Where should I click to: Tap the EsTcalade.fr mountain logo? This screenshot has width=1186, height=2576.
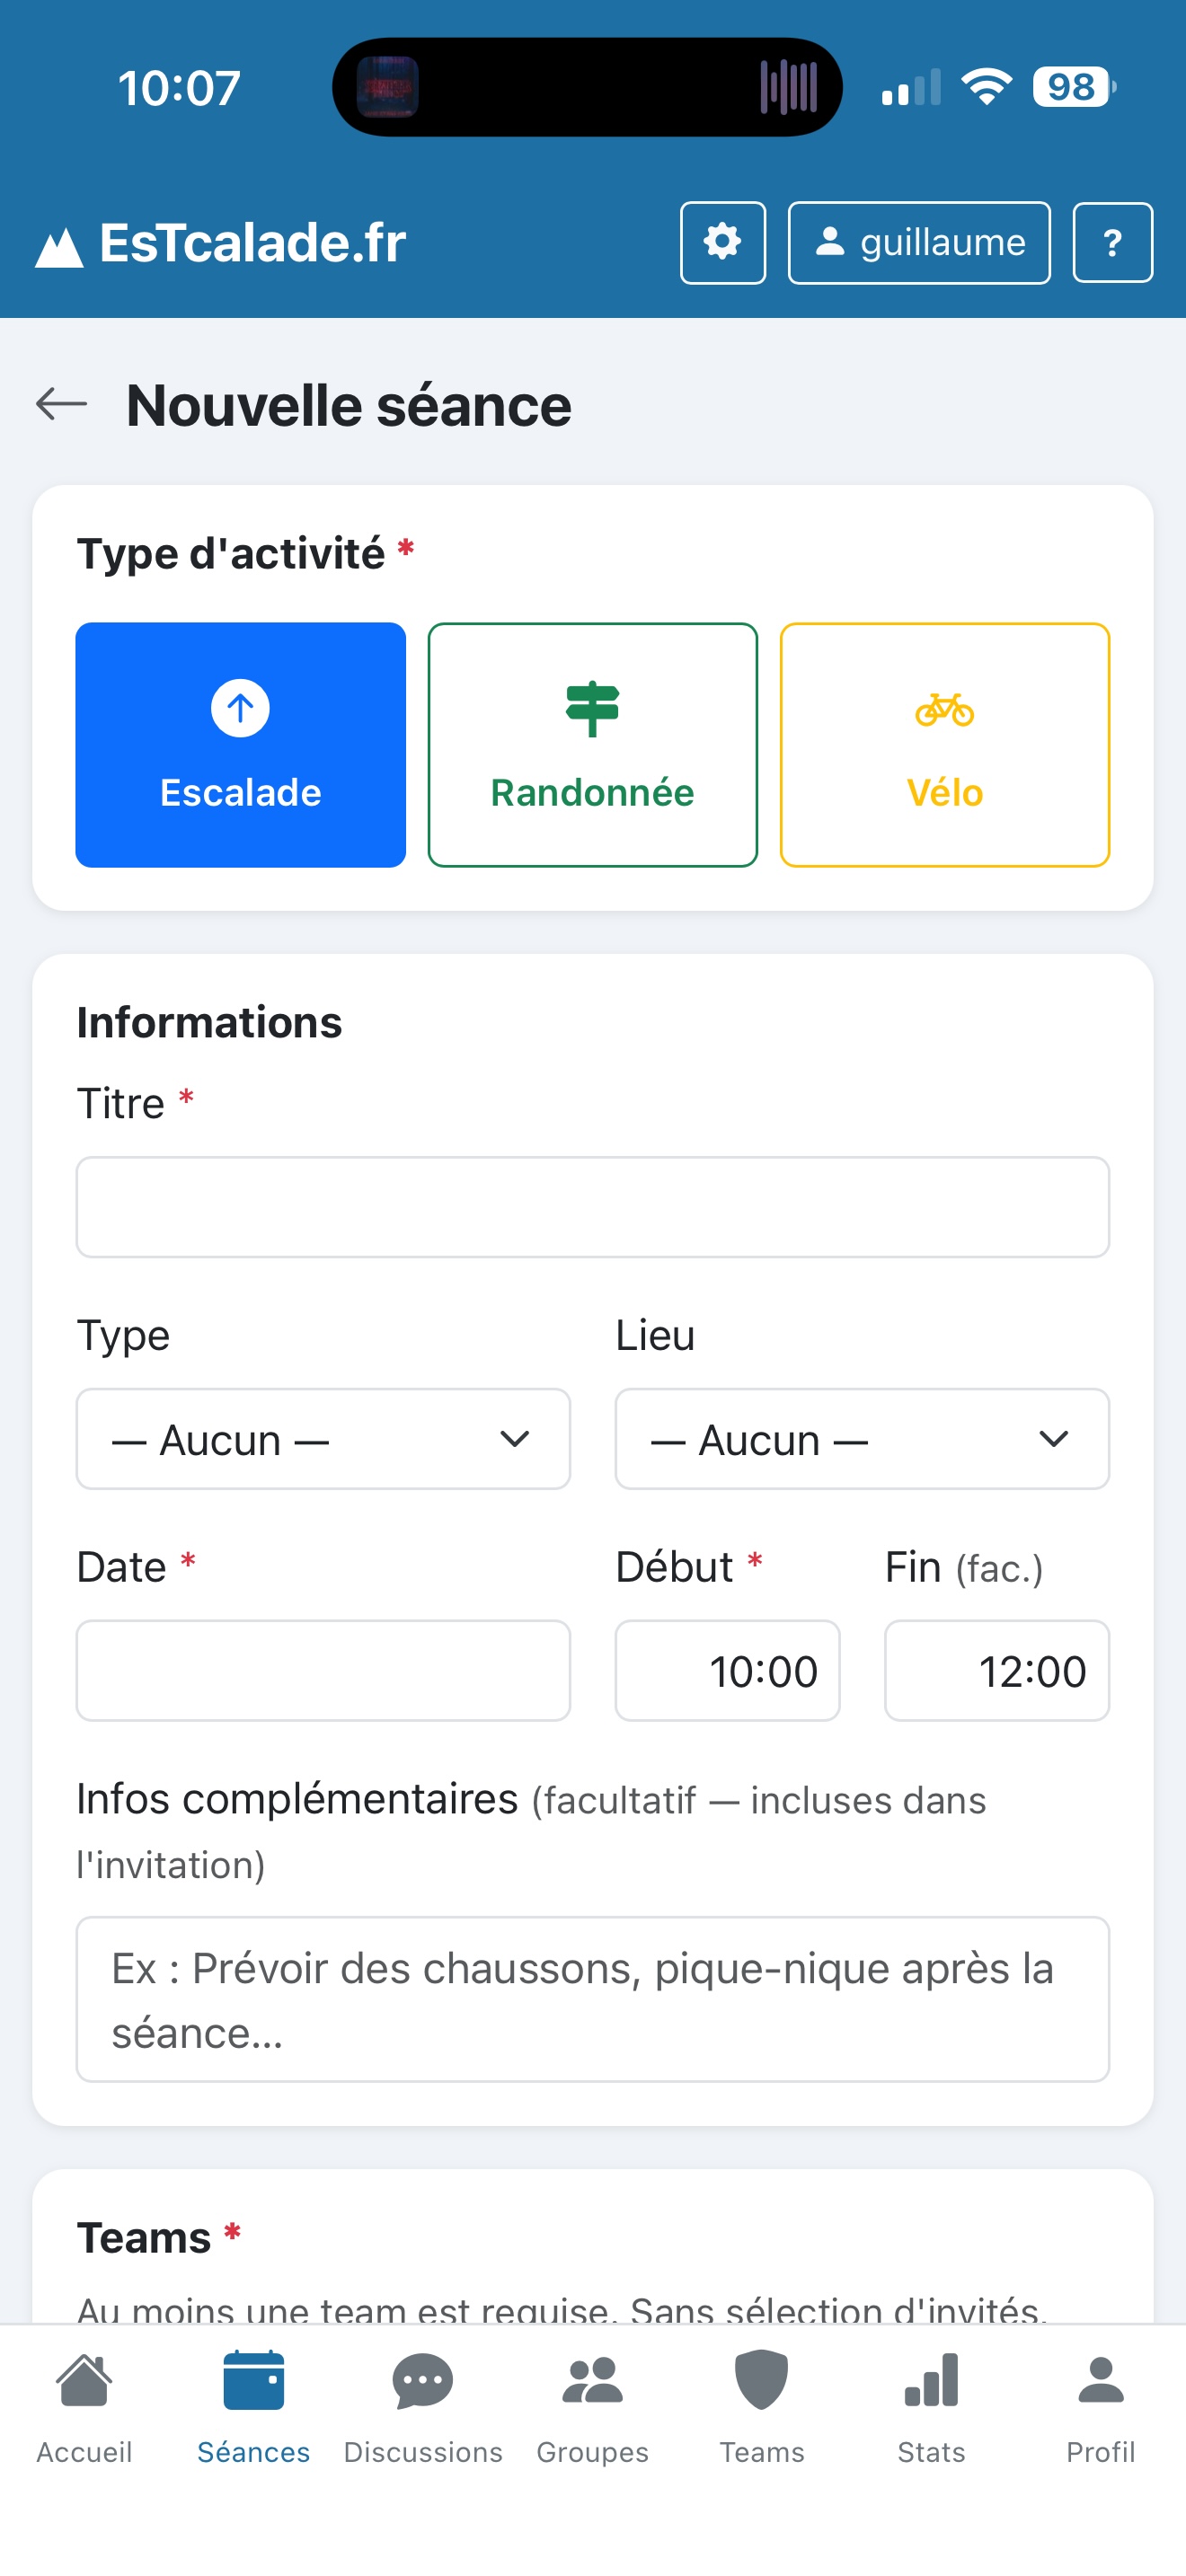point(59,246)
